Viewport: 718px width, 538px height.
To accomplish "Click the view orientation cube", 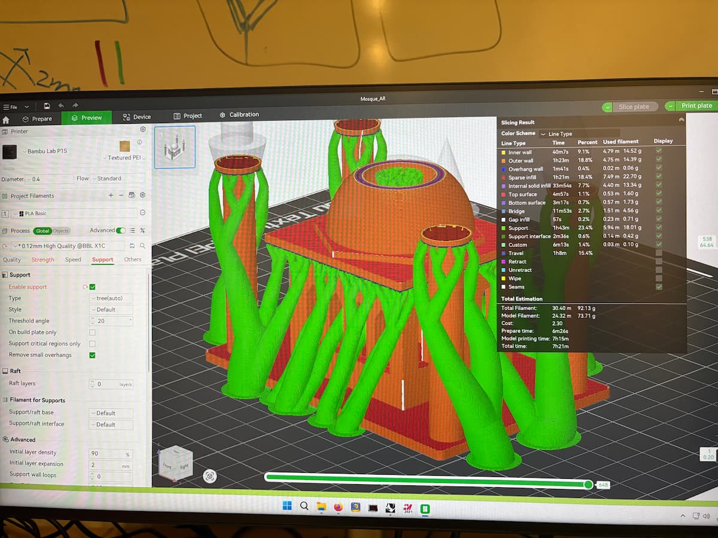I will pyautogui.click(x=176, y=463).
